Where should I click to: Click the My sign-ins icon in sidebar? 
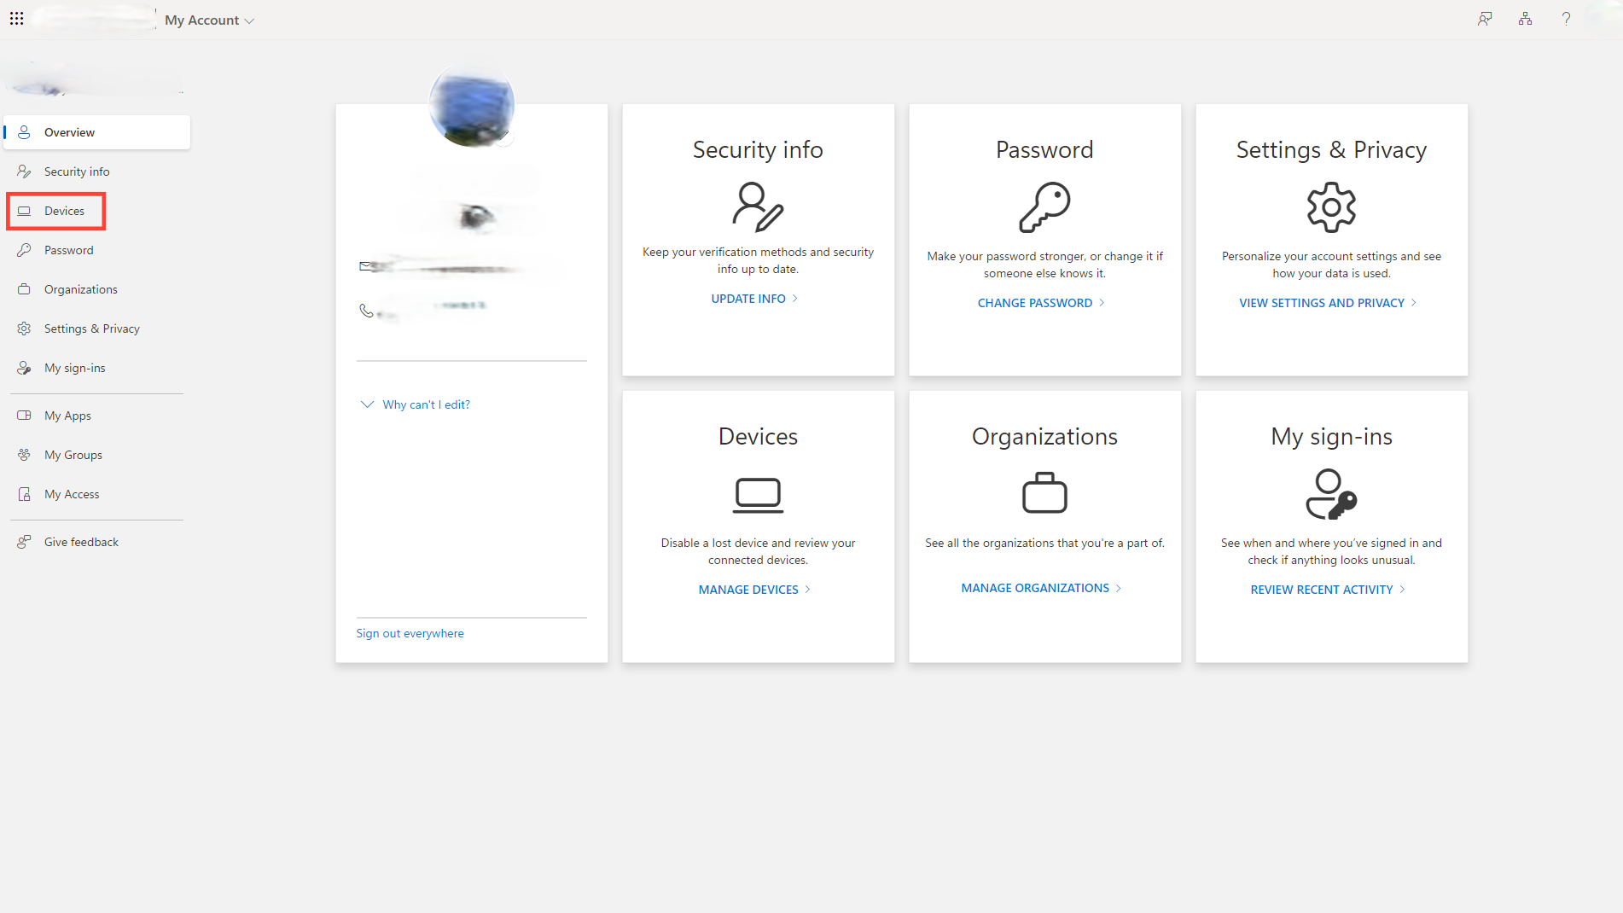pos(24,368)
